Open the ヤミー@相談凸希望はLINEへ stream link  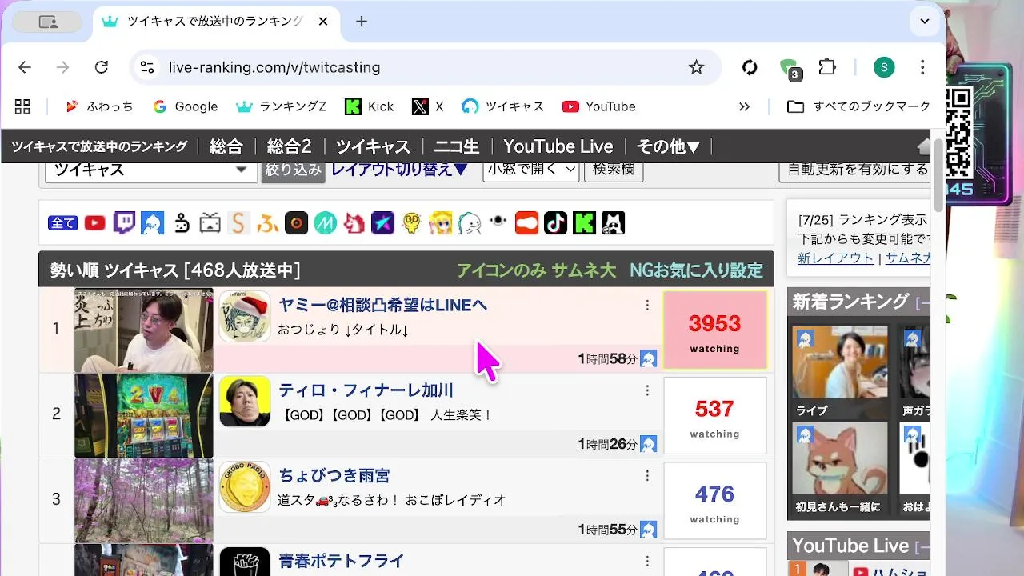point(382,305)
